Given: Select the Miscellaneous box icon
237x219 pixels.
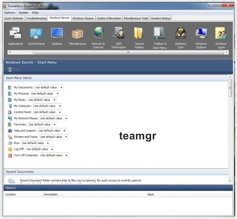Looking at the screenshot, I should pyautogui.click(x=77, y=34).
